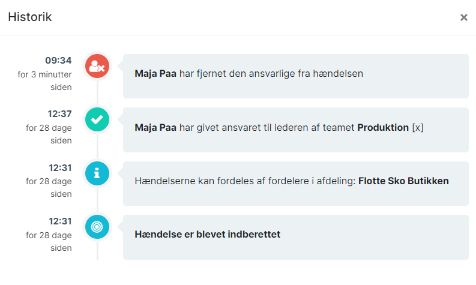
Task: Click the red remove-responsible user icon
Action: (x=97, y=66)
